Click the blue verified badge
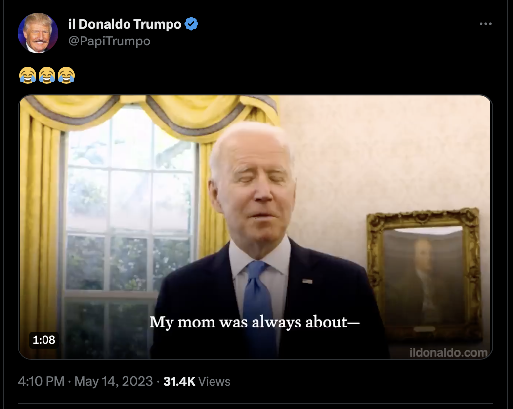This screenshot has height=409, width=513. (x=191, y=24)
